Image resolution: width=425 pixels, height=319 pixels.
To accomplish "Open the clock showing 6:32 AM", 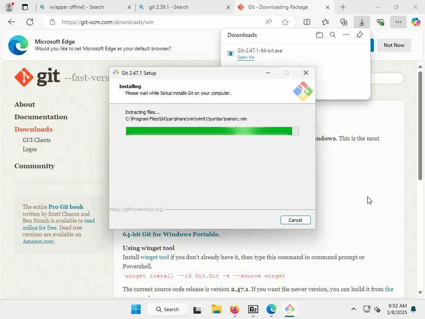I will [x=397, y=309].
